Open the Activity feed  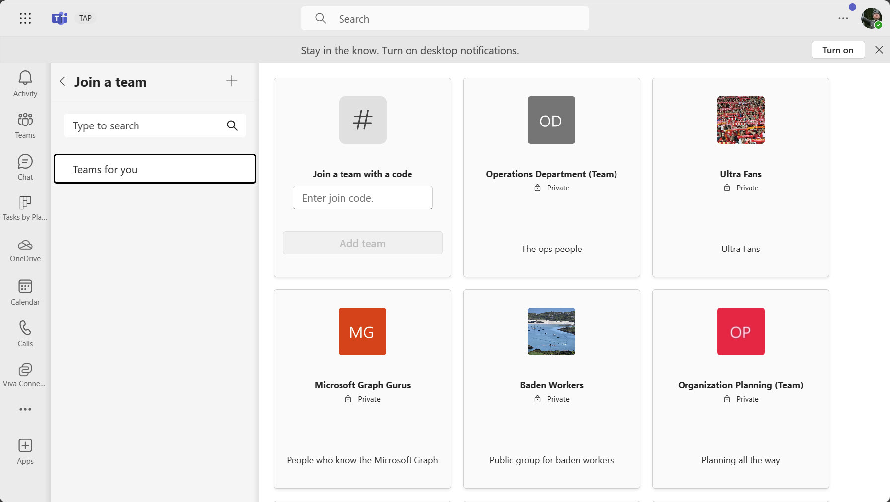pos(25,83)
